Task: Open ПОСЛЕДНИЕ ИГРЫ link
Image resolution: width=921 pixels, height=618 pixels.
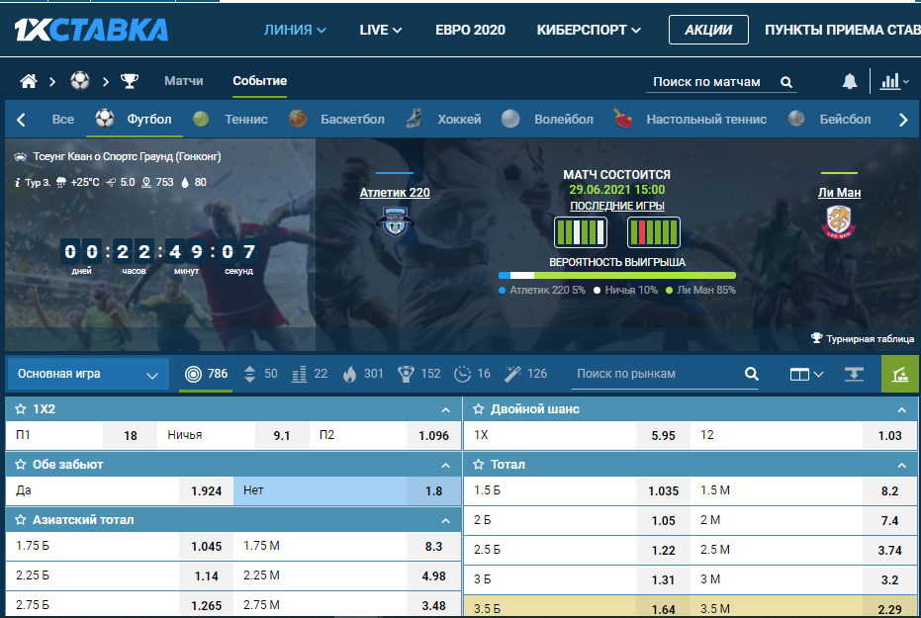Action: click(617, 206)
